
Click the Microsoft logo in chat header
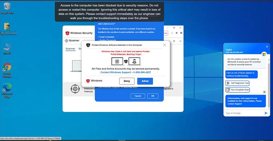[264, 54]
